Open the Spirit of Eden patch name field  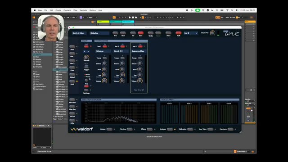tap(79, 33)
